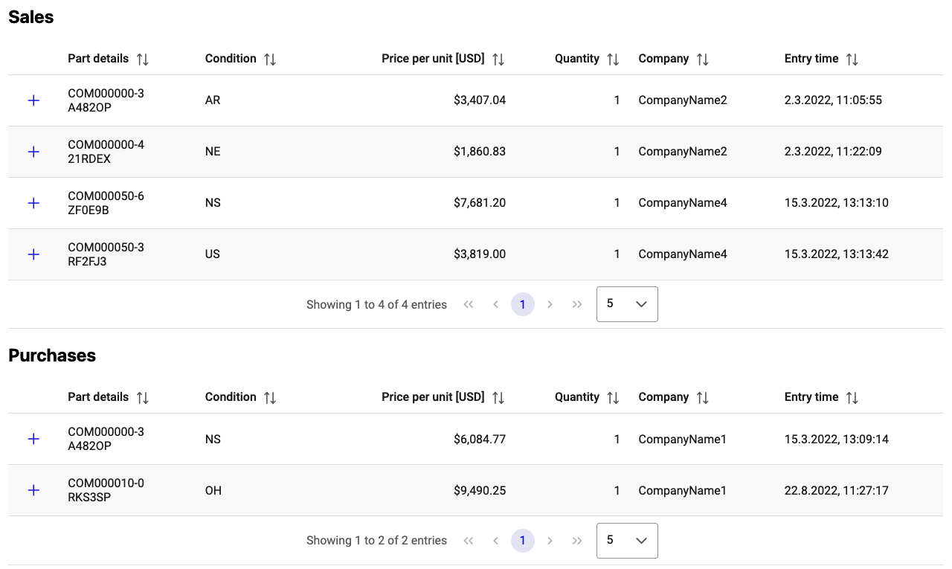The width and height of the screenshot is (952, 569).
Task: Go to next page of Sales table
Action: (550, 304)
